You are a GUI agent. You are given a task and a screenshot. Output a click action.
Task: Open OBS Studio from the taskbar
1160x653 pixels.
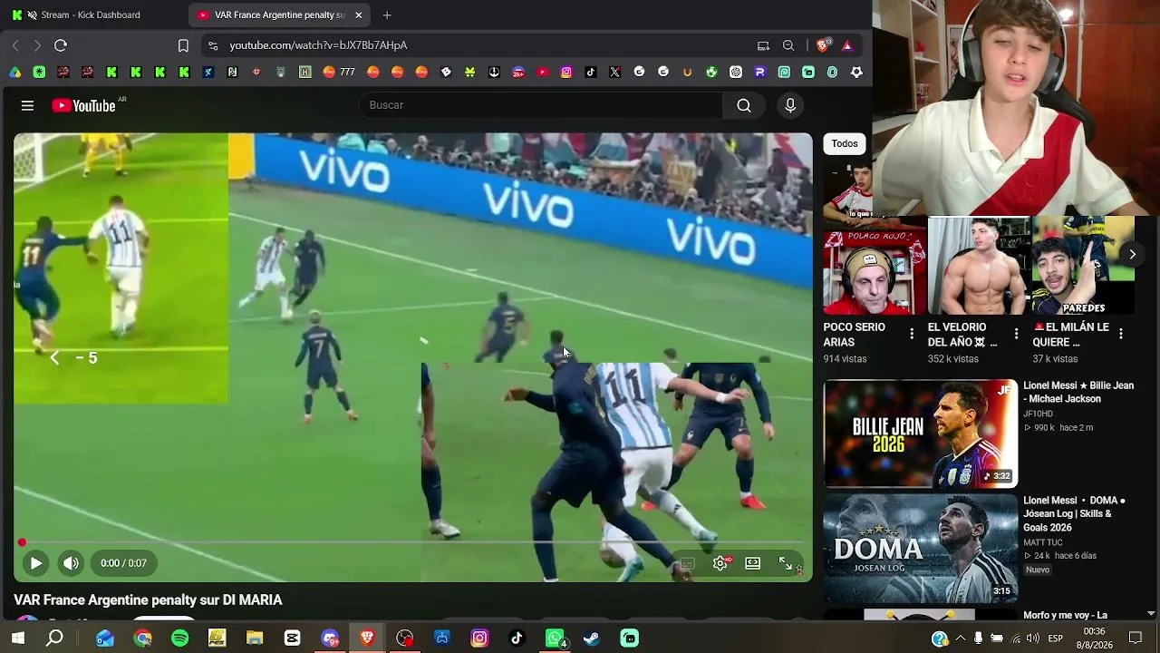pyautogui.click(x=405, y=638)
